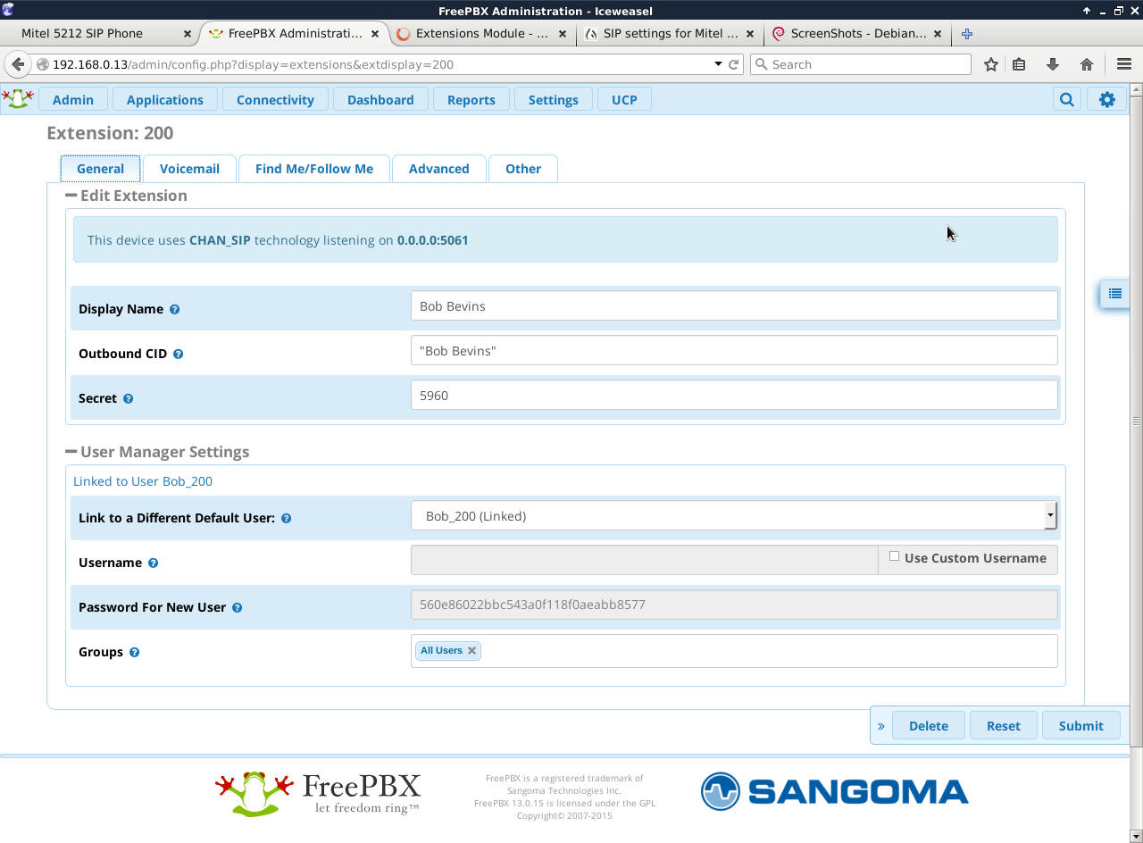This screenshot has width=1143, height=843.
Task: Click the Groups tag input area
Action: click(x=734, y=651)
